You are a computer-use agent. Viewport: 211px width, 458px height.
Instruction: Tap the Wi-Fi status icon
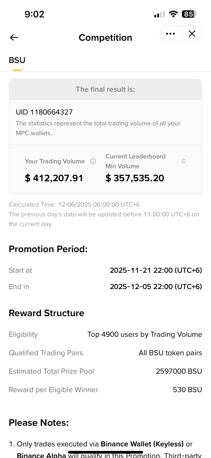tap(173, 14)
